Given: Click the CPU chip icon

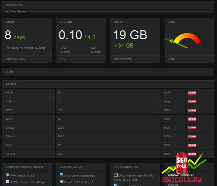Looking at the screenshot, I should click(x=115, y=175).
